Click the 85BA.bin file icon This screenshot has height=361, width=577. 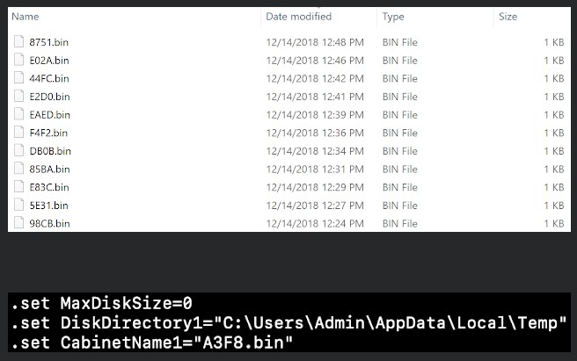(x=18, y=169)
